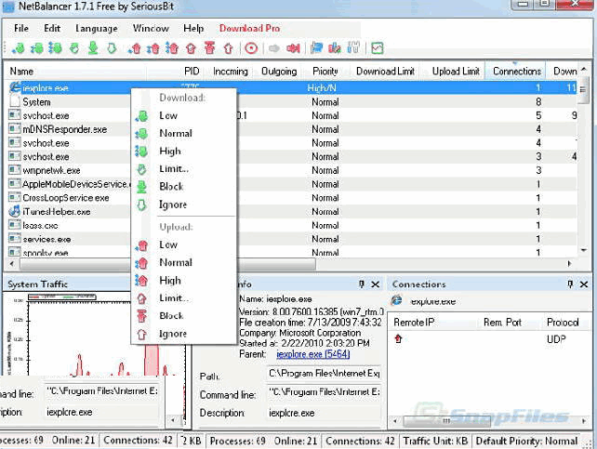The width and height of the screenshot is (597, 449).
Task: Choose High under Download in context menu
Action: pos(183,152)
